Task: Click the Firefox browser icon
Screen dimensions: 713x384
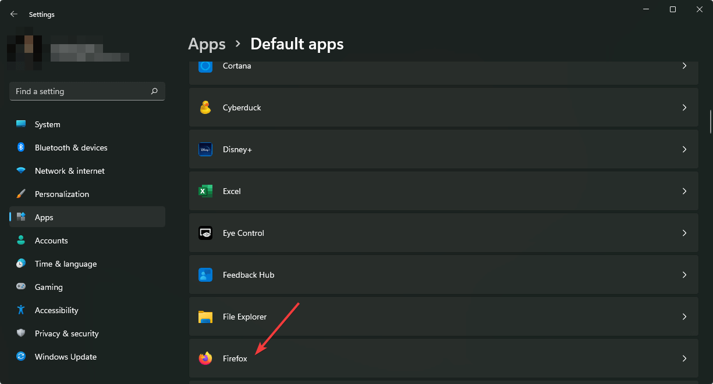Action: [x=205, y=358]
